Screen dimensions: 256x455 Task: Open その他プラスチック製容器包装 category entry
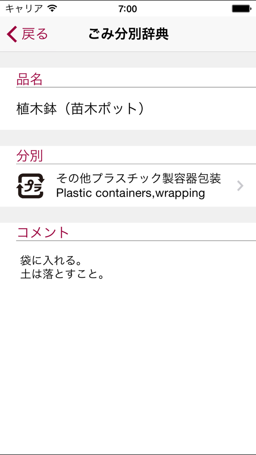click(139, 179)
